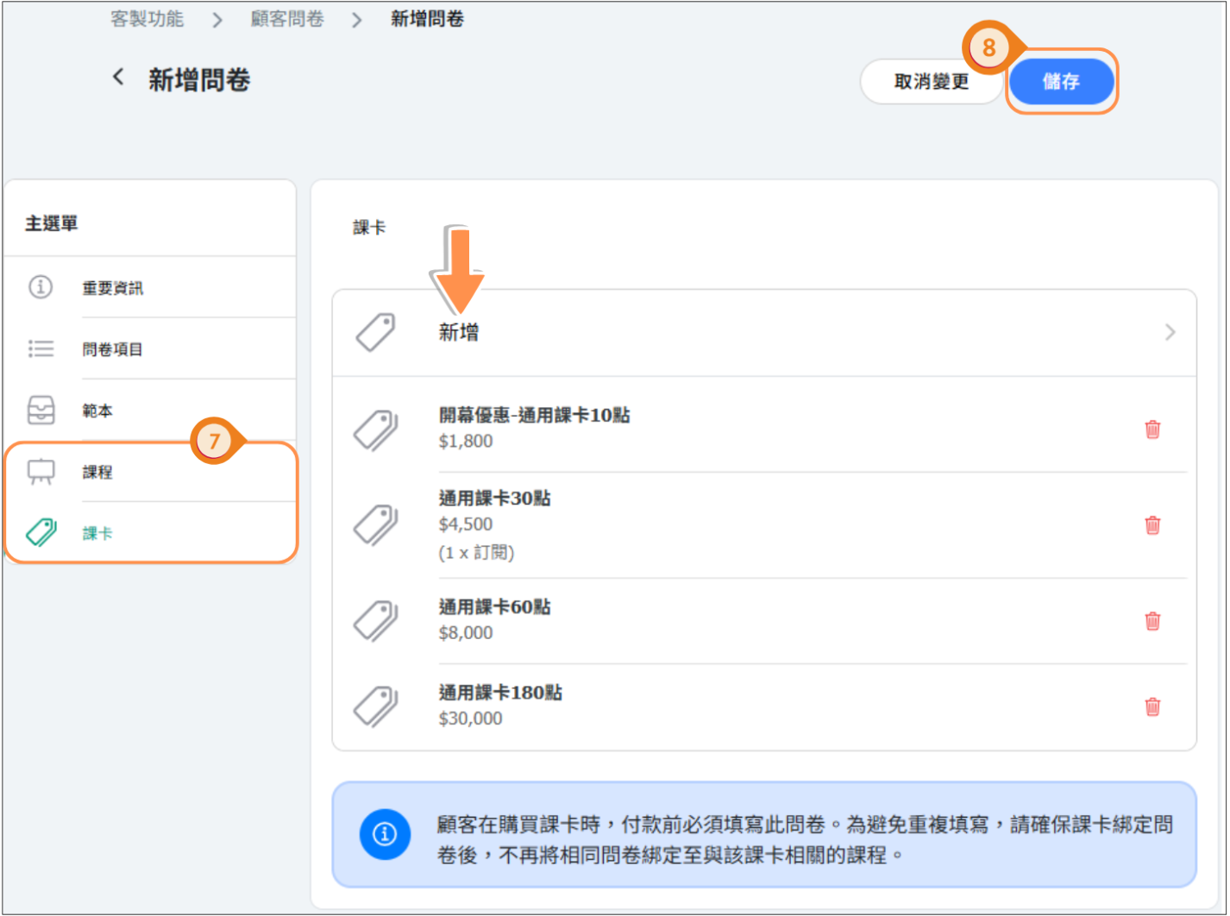Open 重要資訊 in the main menu
The width and height of the screenshot is (1230, 916).
coord(113,288)
